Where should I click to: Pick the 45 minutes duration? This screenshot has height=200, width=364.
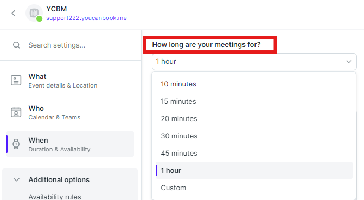pos(254,153)
